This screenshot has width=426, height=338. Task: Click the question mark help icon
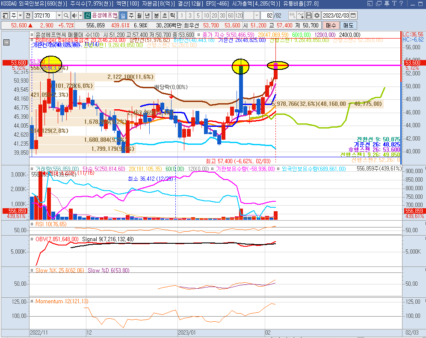(x=401, y=3)
